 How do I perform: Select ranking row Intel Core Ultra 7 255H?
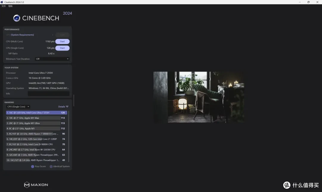(36, 113)
